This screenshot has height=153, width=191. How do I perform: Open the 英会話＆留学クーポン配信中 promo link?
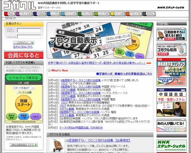[x=97, y=63]
